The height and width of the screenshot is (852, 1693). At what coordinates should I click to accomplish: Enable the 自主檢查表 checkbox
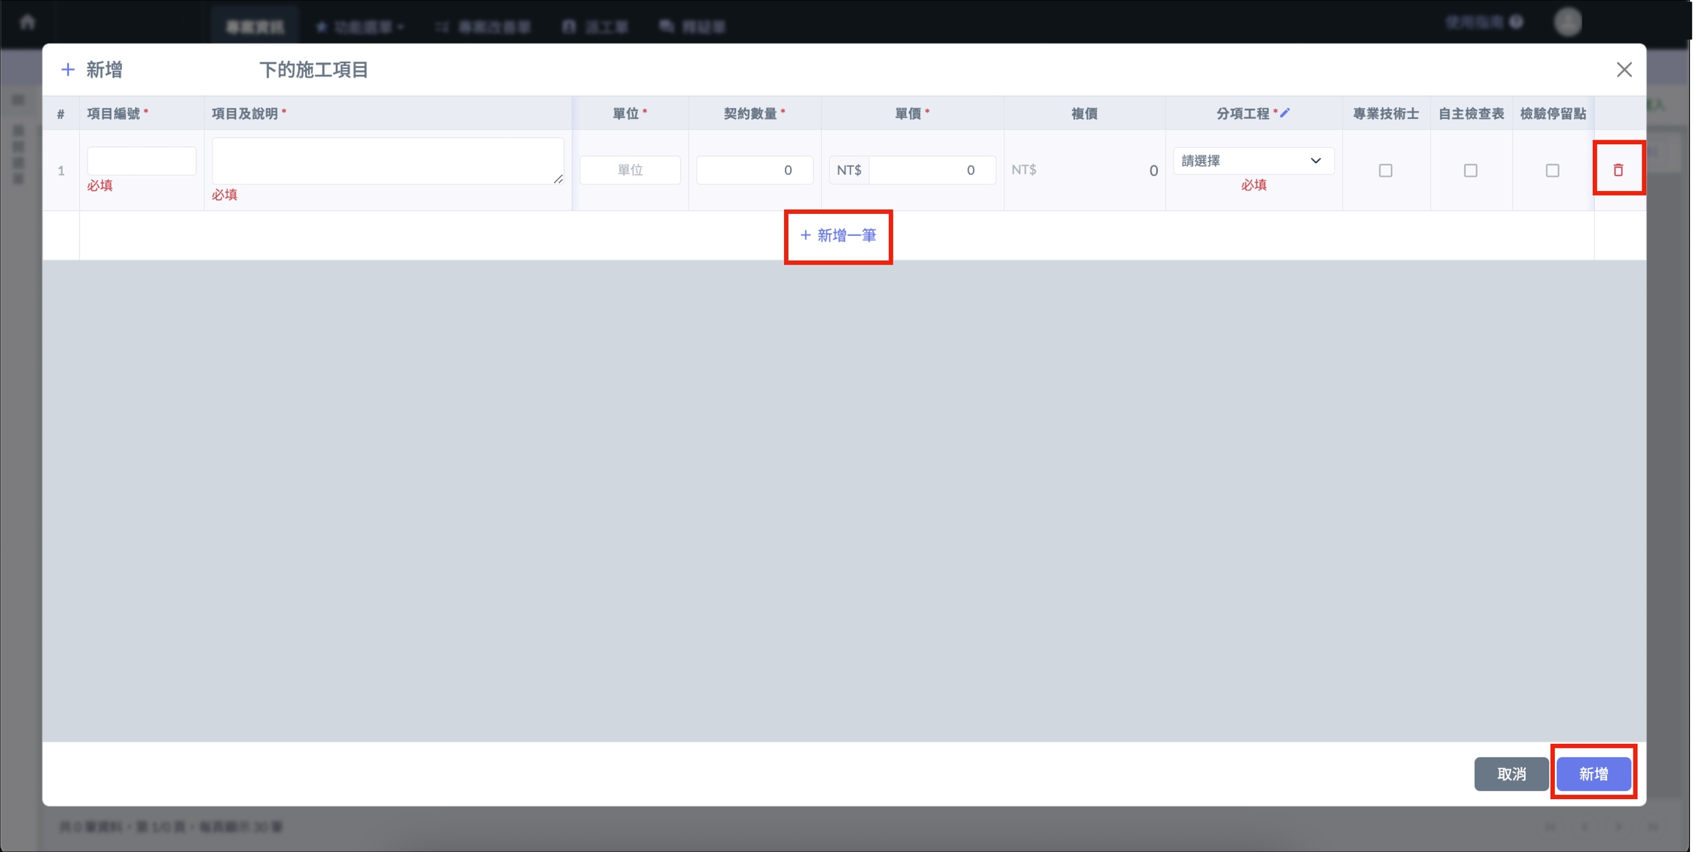1470,171
